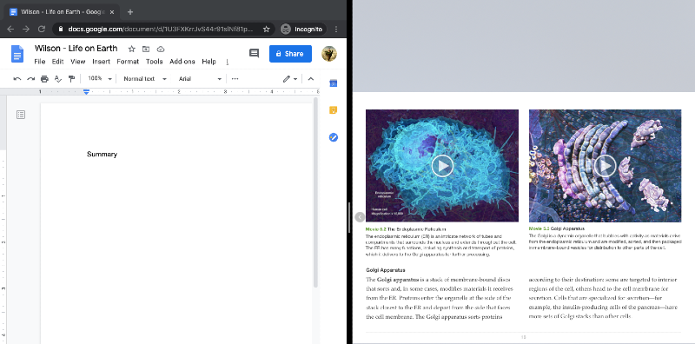Open the zoom 100% dropdown

coord(100,78)
